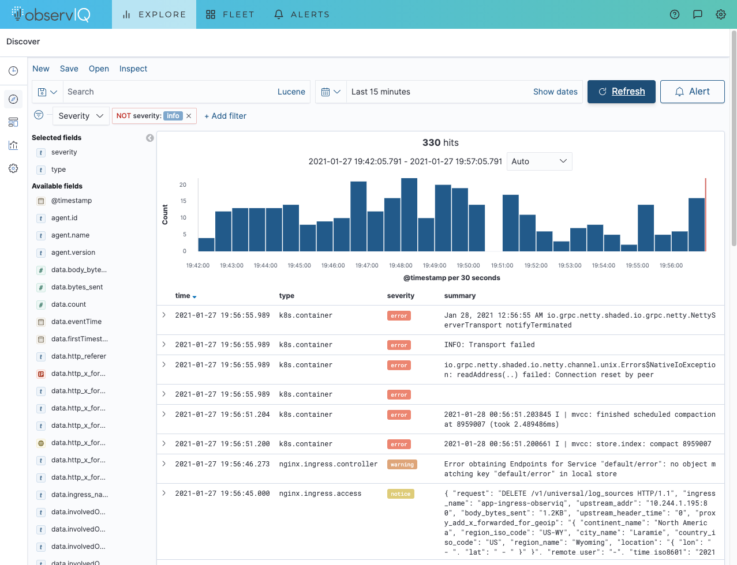Open the help question mark icon
This screenshot has width=737, height=565.
pos(675,14)
